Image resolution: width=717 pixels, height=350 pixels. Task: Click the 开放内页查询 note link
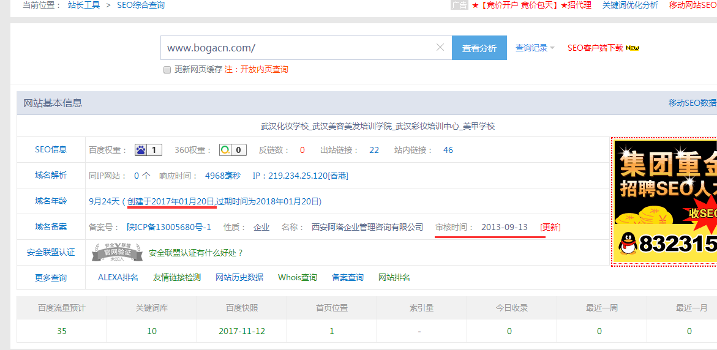coord(265,70)
